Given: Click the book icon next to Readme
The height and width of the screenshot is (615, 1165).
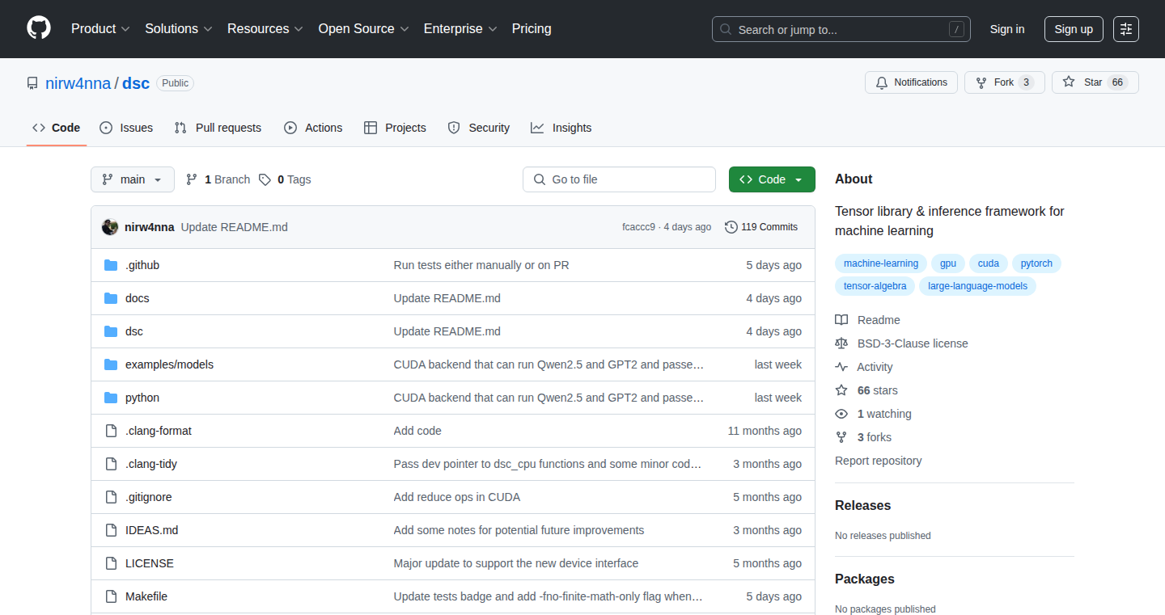Looking at the screenshot, I should tap(841, 320).
